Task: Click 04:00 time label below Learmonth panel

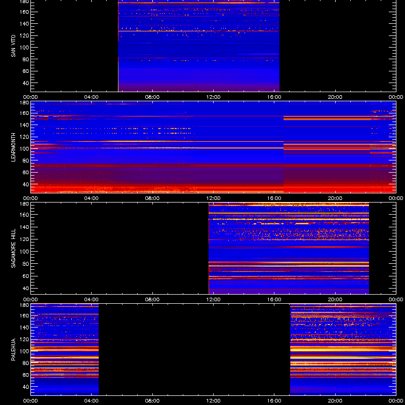Action: pos(92,198)
